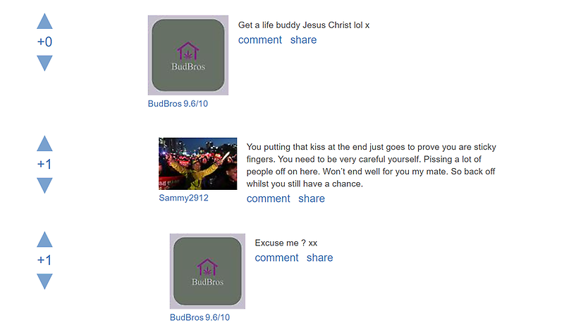Open BudBros 9.6/10 link below first avatar
Screen dimensions: 564x327
(x=178, y=104)
